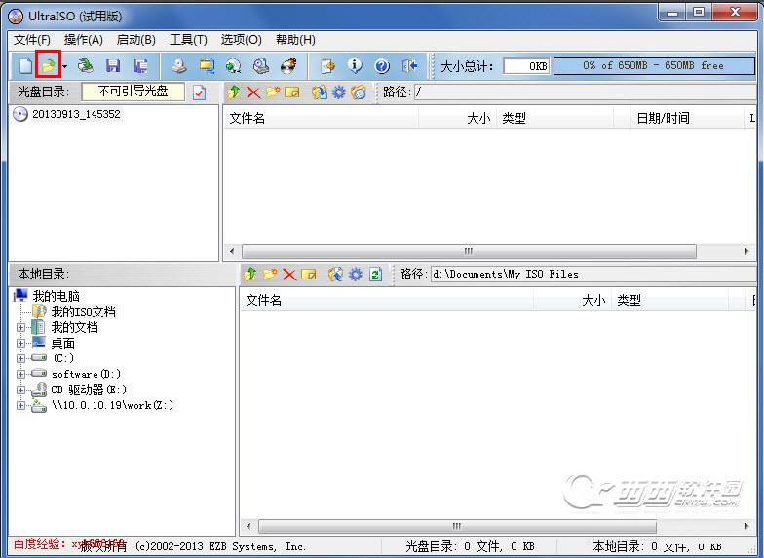Viewport: 764px width, 558px height.
Task: Open the dropdown arrow beside Open icon
Action: pos(64,66)
